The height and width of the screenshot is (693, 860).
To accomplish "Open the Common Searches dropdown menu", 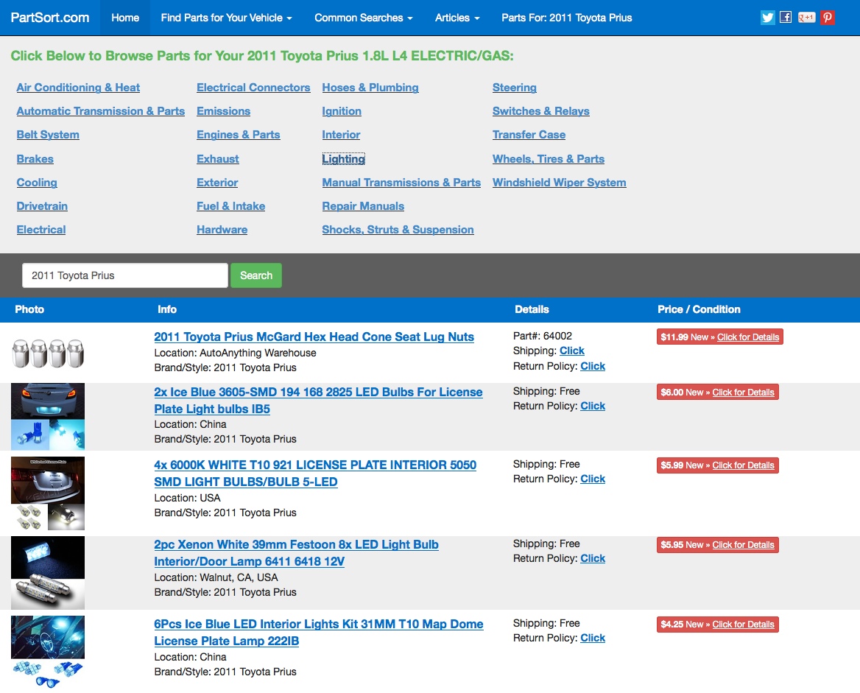I will pos(363,18).
